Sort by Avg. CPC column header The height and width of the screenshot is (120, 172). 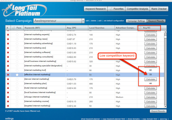77,28
